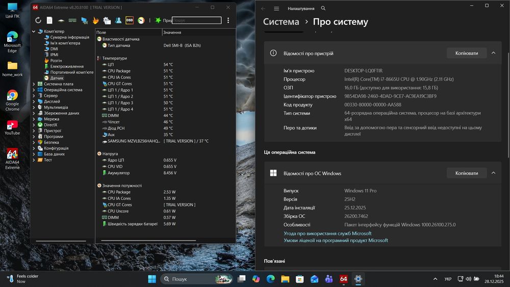Collapse Відомості про пристрій section chevron
The width and height of the screenshot is (510, 287).
493,53
